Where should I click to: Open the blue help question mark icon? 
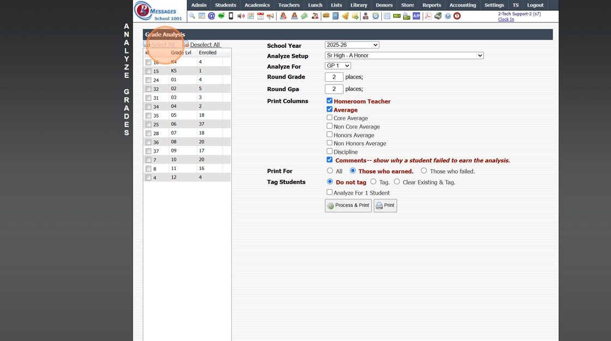click(x=448, y=16)
